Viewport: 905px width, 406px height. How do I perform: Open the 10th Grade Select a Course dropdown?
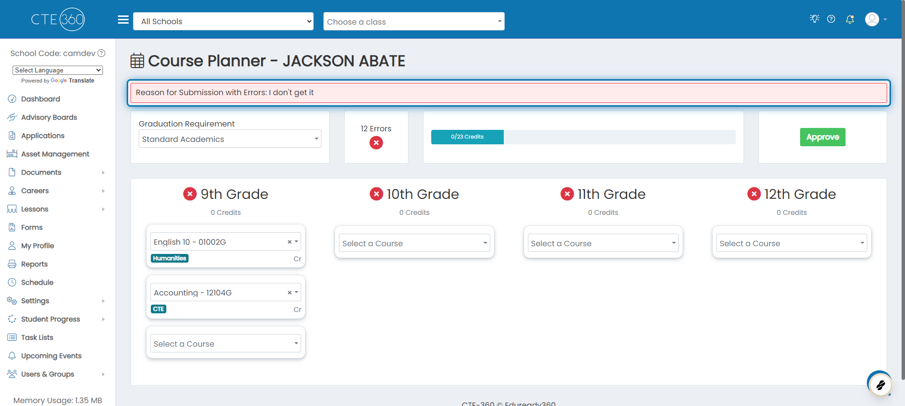414,243
